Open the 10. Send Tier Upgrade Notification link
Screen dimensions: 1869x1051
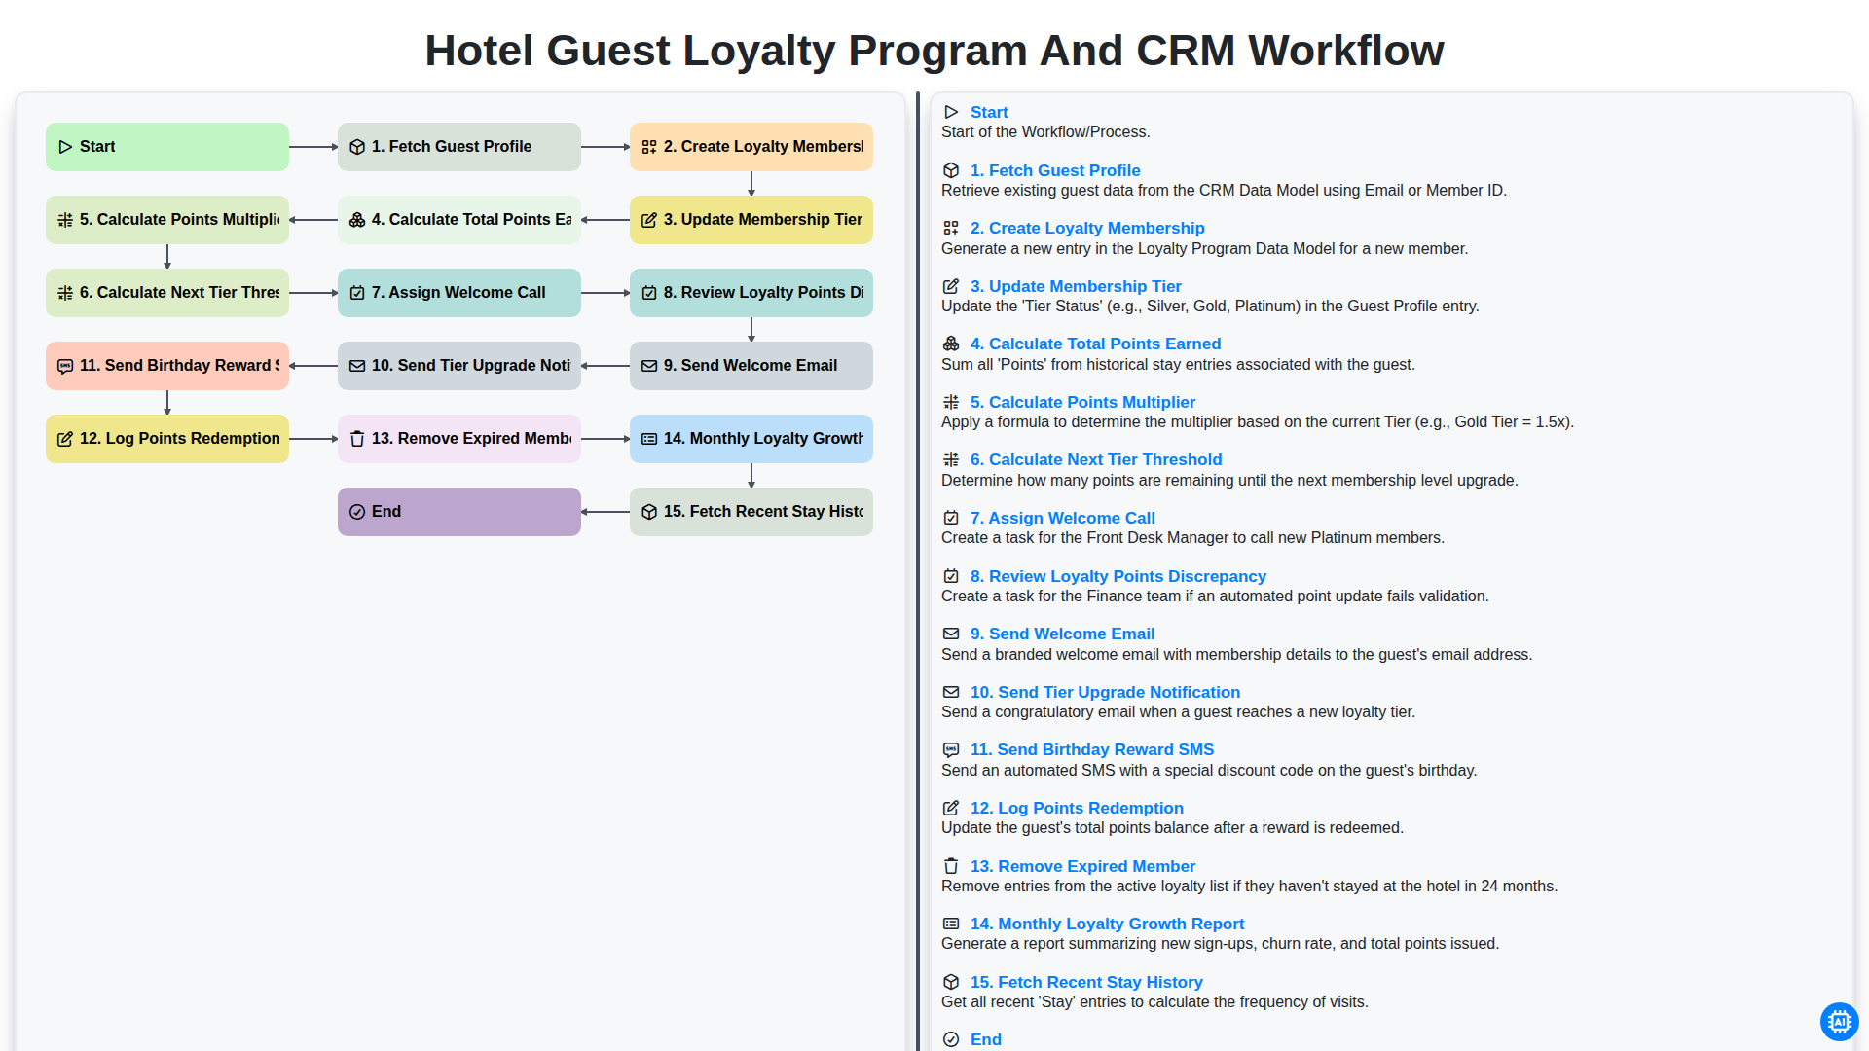tap(1105, 692)
